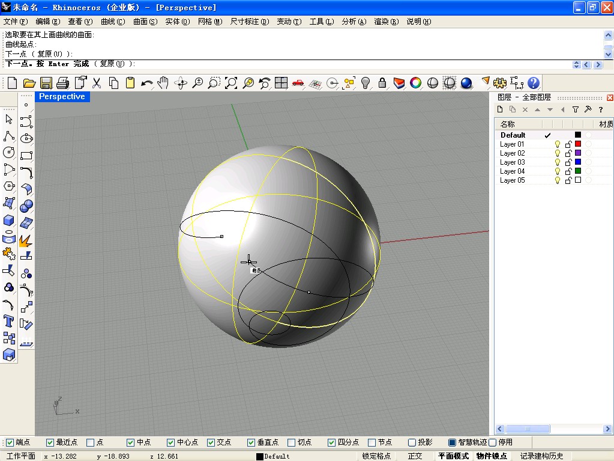Toggle 锁定格点 grid snap in status bar
This screenshot has height=461, width=614.
[x=376, y=456]
